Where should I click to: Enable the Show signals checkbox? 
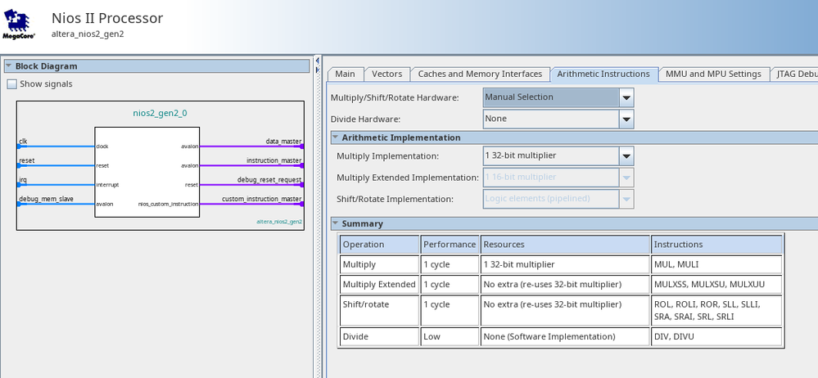tap(12, 84)
